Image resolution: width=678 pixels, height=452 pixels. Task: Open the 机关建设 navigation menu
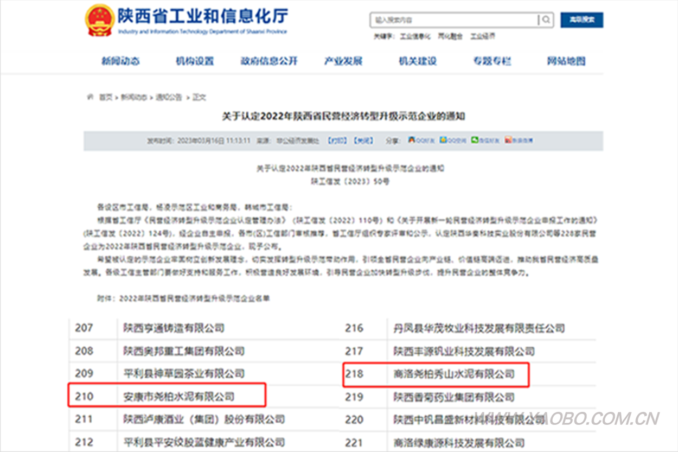click(x=418, y=61)
